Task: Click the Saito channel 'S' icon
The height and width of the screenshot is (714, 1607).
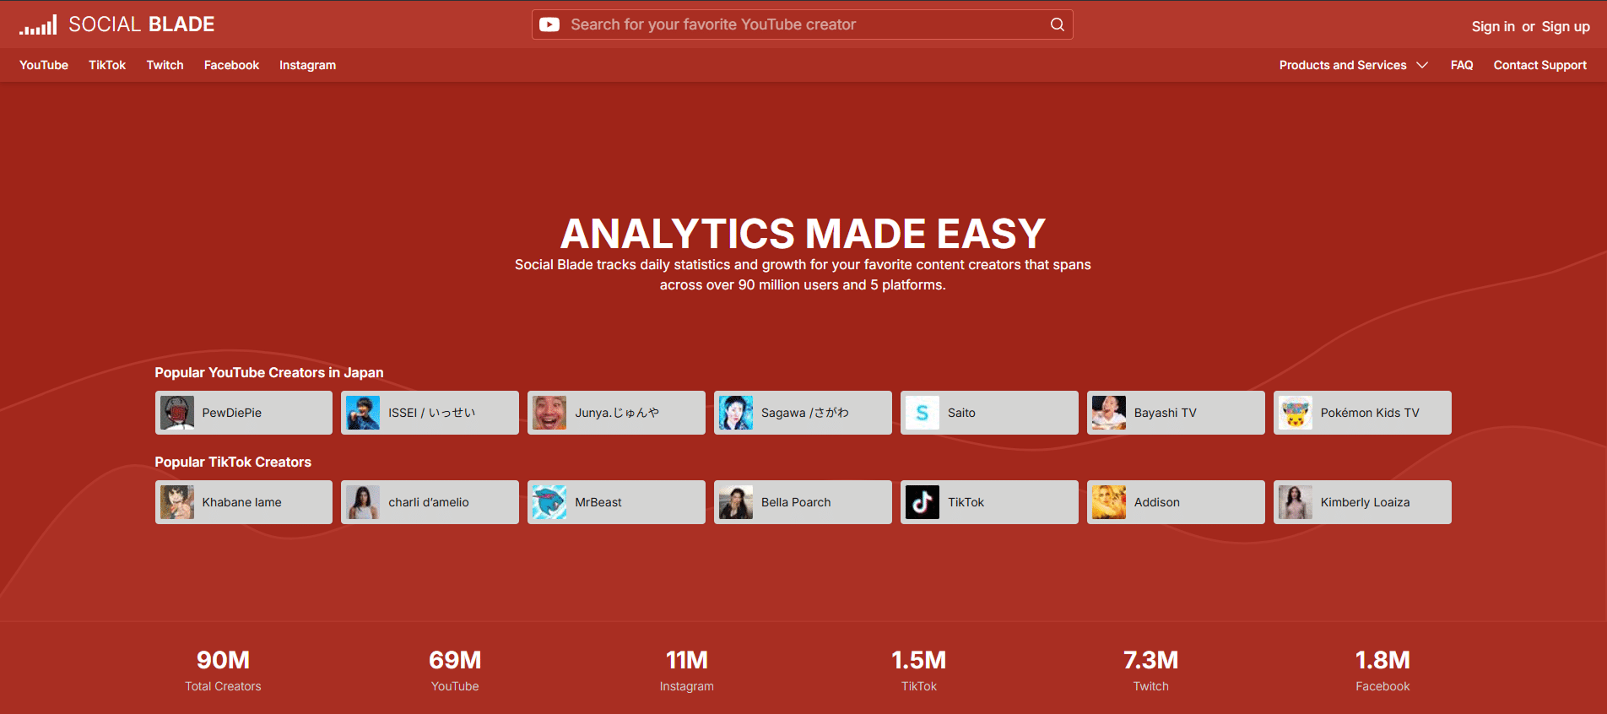Action: pyautogui.click(x=923, y=413)
